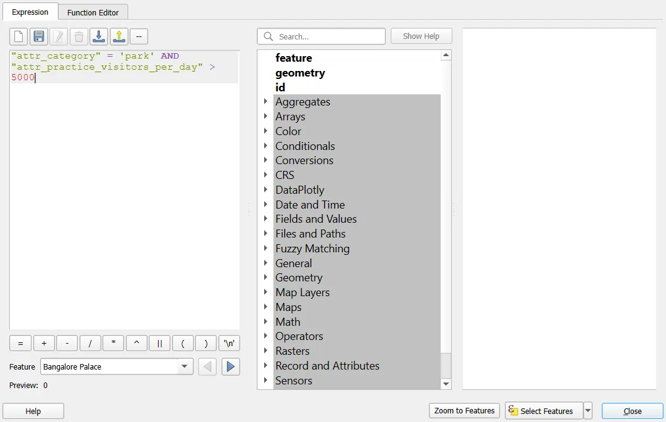Click the function Search field
The height and width of the screenshot is (422, 666).
click(x=321, y=36)
